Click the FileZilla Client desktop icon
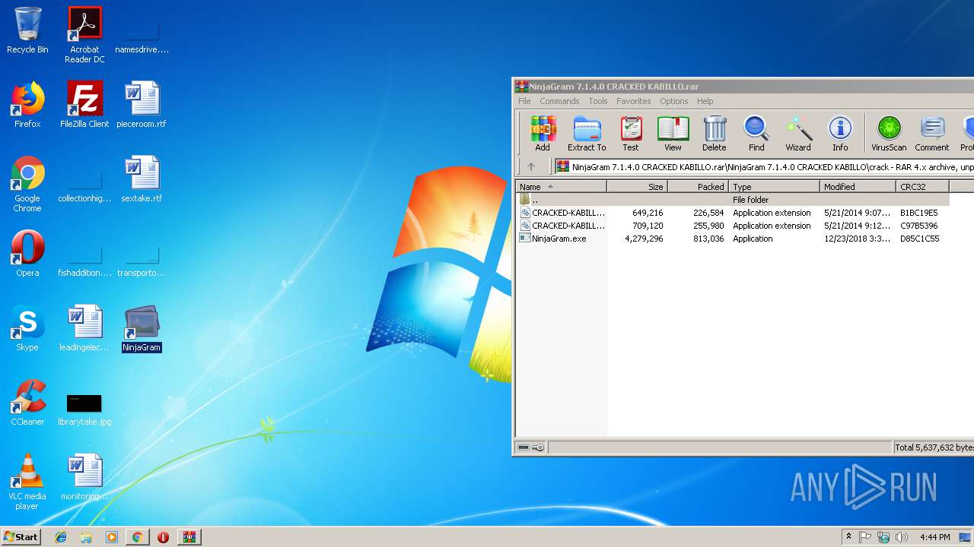Image resolution: width=974 pixels, height=547 pixels. 84,105
